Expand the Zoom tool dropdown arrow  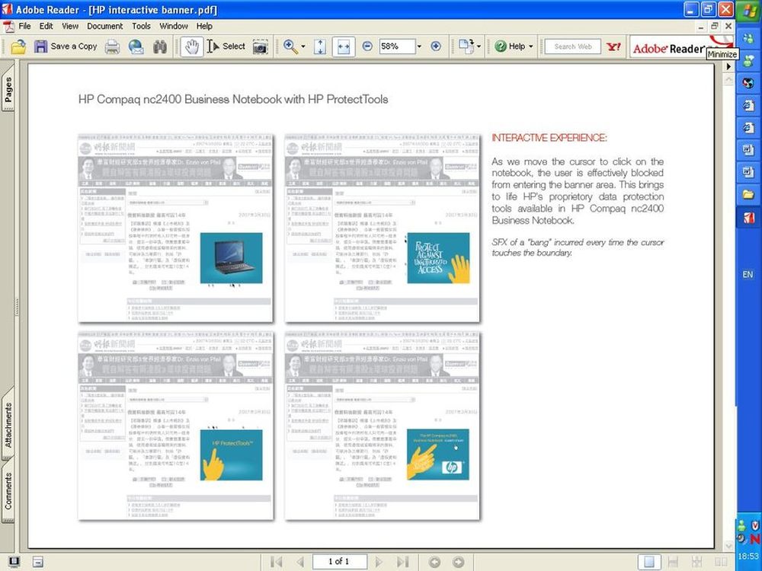(303, 46)
